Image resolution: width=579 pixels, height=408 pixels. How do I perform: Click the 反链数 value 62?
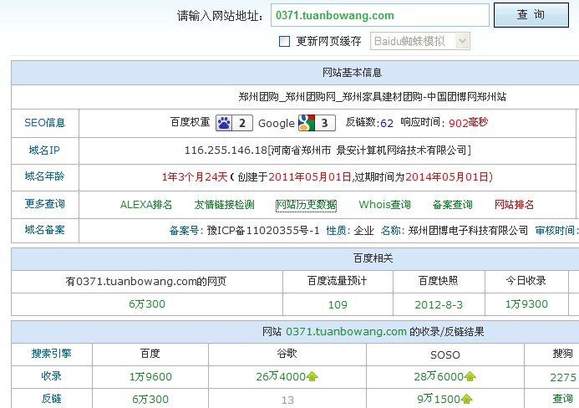tap(386, 123)
